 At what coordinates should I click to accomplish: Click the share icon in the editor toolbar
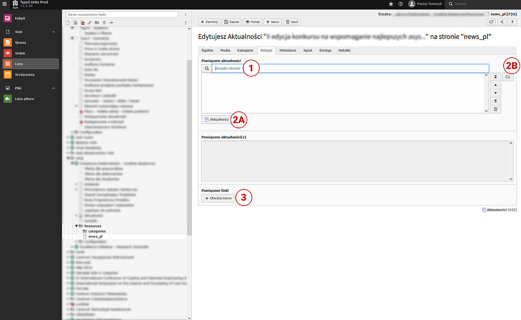pos(502,22)
